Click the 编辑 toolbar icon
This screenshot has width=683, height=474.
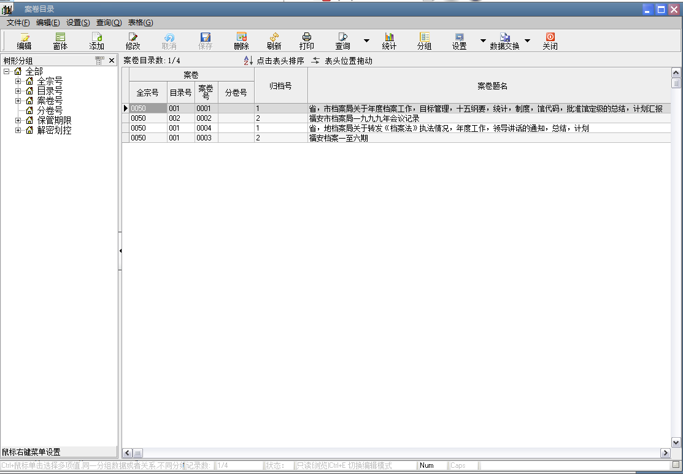tap(25, 37)
